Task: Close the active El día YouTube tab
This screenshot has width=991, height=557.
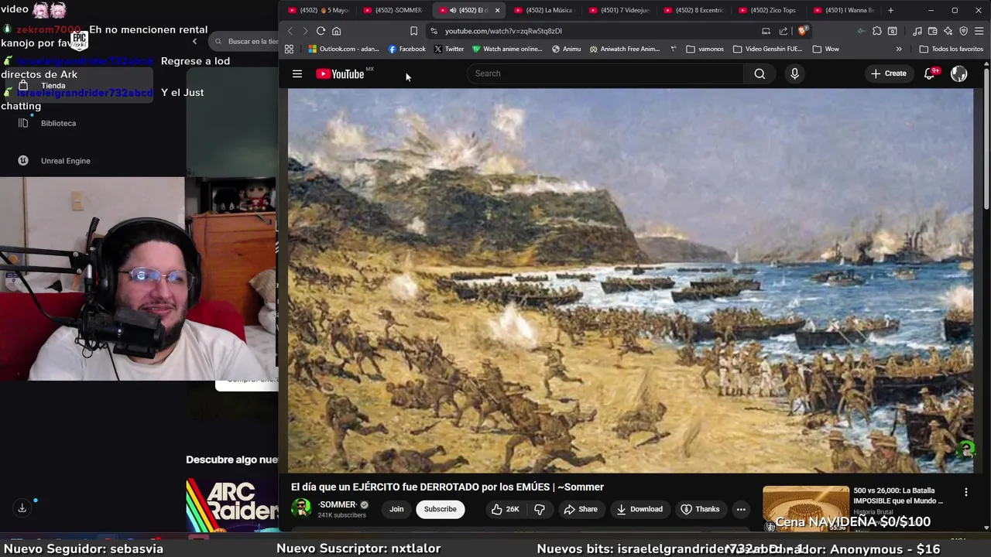Action: (497, 10)
